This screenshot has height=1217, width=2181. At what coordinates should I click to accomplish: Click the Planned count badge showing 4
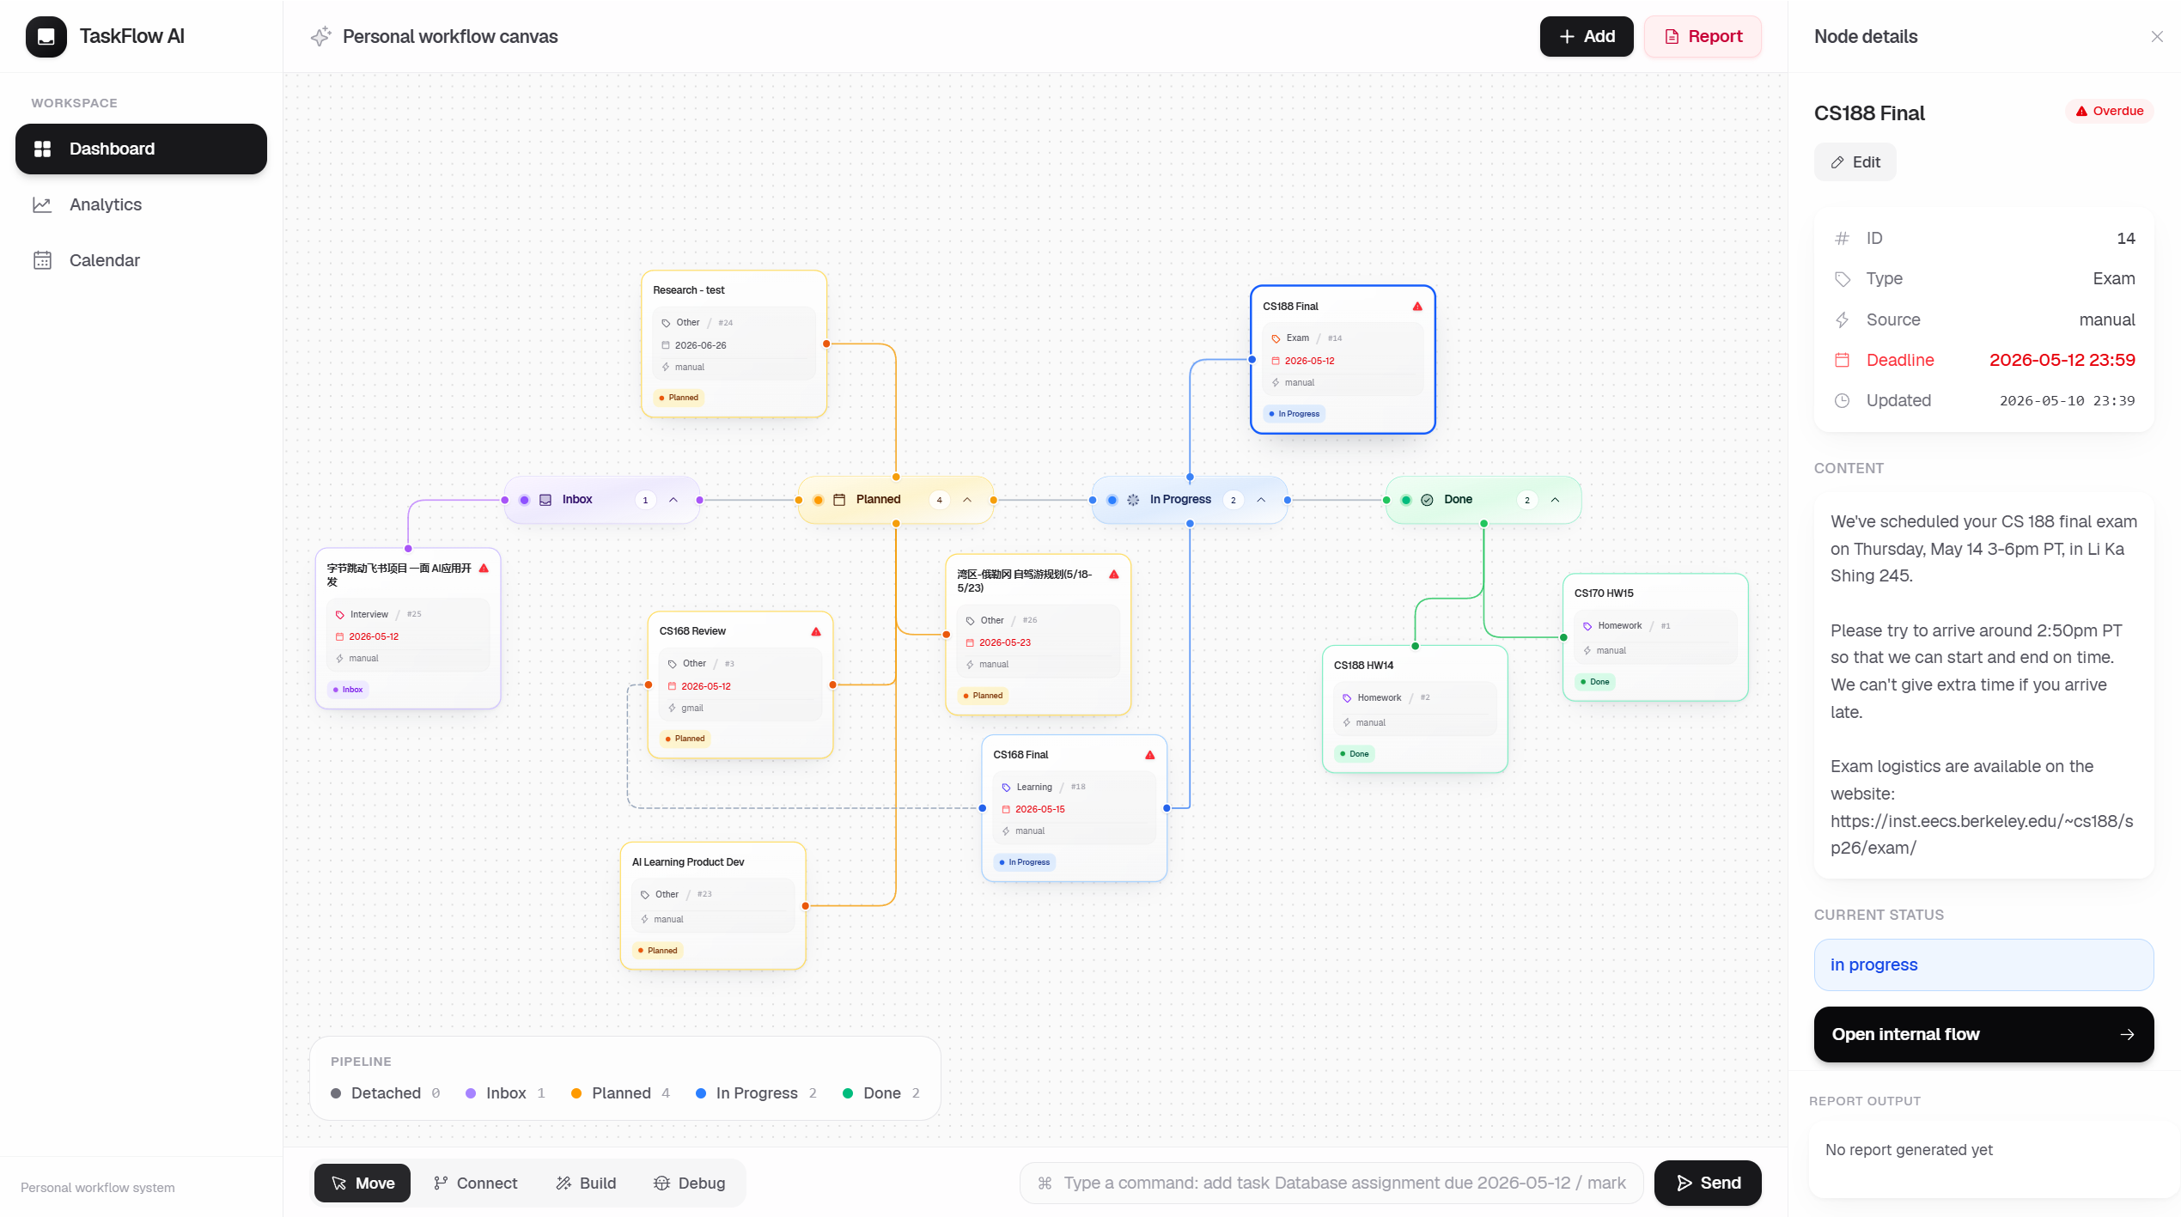940,500
